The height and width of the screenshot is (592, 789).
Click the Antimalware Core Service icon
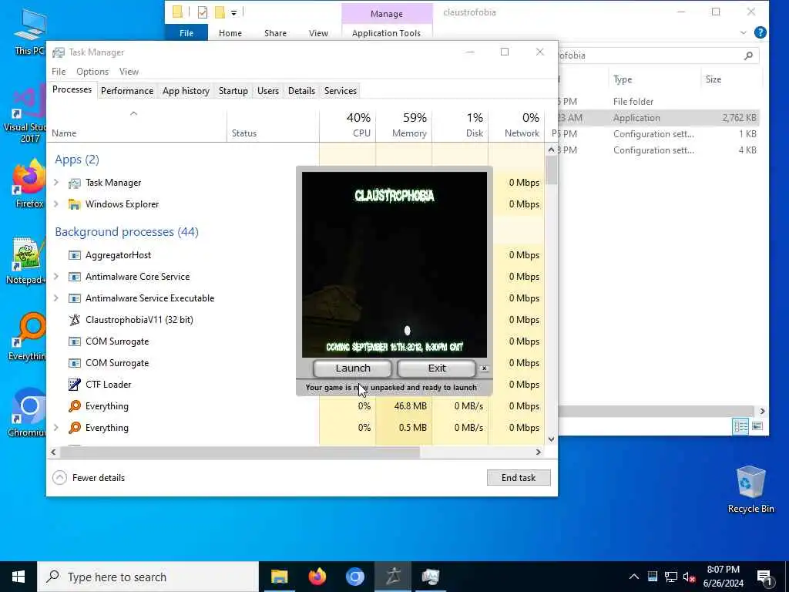coord(75,277)
